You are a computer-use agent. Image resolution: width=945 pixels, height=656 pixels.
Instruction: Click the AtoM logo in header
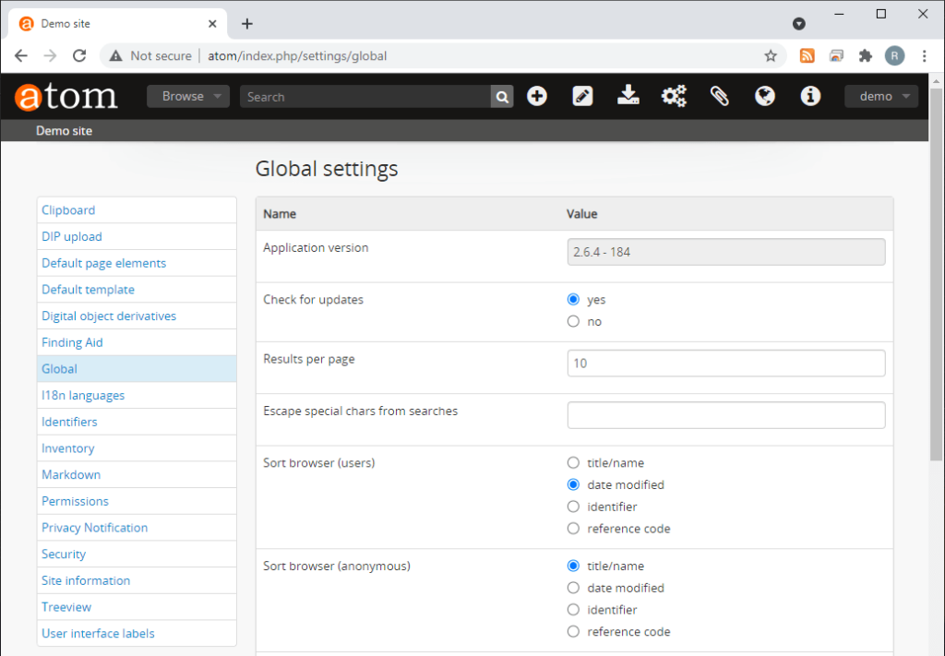click(66, 96)
